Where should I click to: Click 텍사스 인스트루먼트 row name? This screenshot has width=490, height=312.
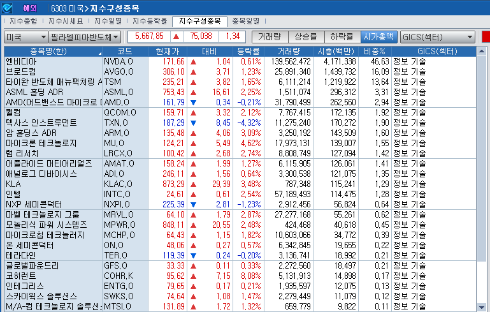pos(41,123)
